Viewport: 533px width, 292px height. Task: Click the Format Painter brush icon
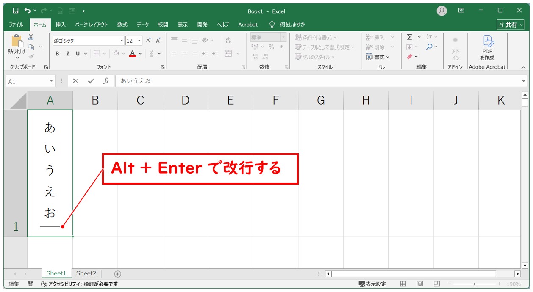click(x=31, y=56)
